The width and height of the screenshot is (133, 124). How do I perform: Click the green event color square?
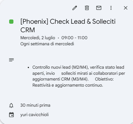(x=11, y=22)
